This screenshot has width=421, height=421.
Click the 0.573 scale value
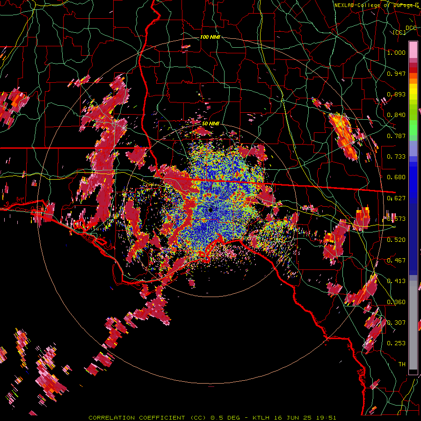coord(396,219)
